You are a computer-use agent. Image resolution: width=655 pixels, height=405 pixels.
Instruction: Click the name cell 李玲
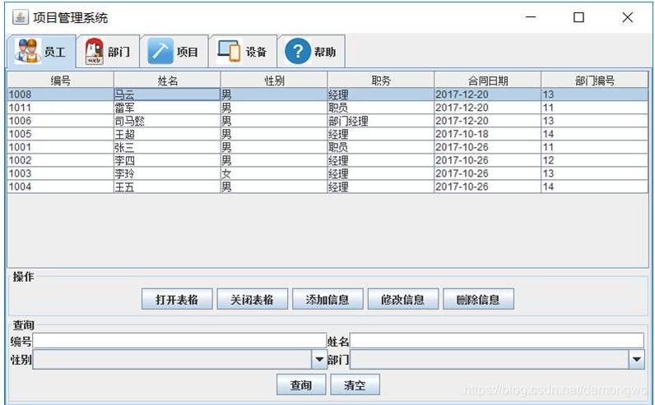167,173
